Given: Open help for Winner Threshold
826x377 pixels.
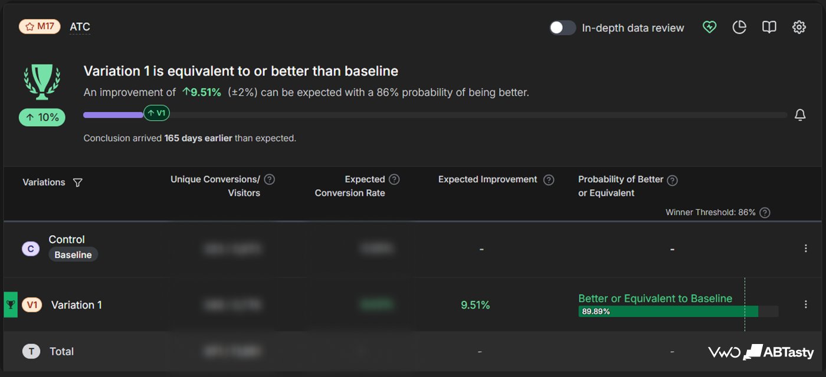Looking at the screenshot, I should [765, 213].
